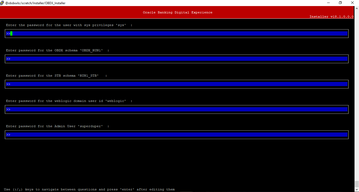Click the scrollbar up arrow of the terminal

coord(357,8)
